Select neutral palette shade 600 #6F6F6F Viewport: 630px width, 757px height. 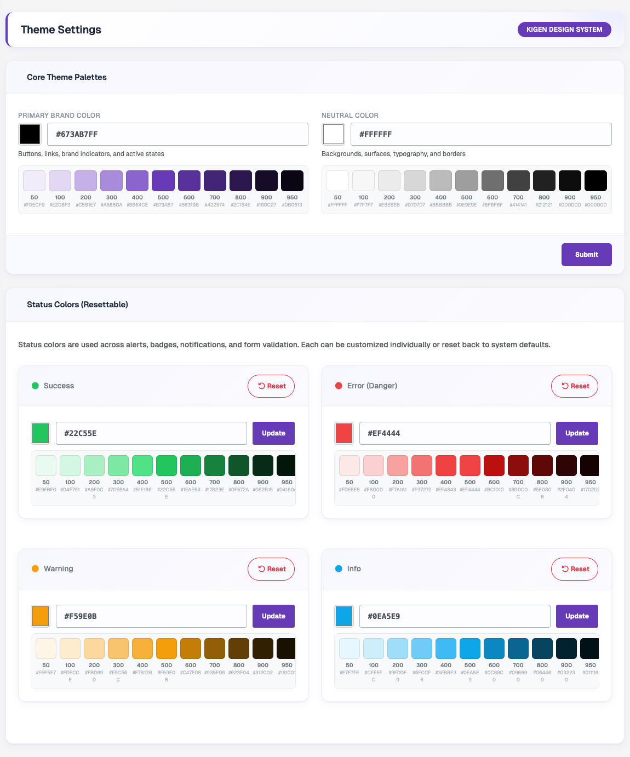coord(492,181)
